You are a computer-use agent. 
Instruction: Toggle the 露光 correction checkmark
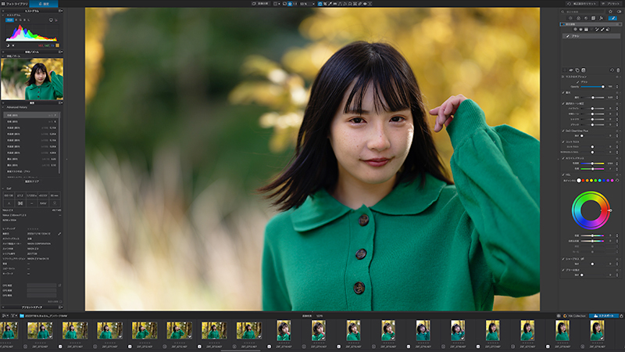[562, 92]
